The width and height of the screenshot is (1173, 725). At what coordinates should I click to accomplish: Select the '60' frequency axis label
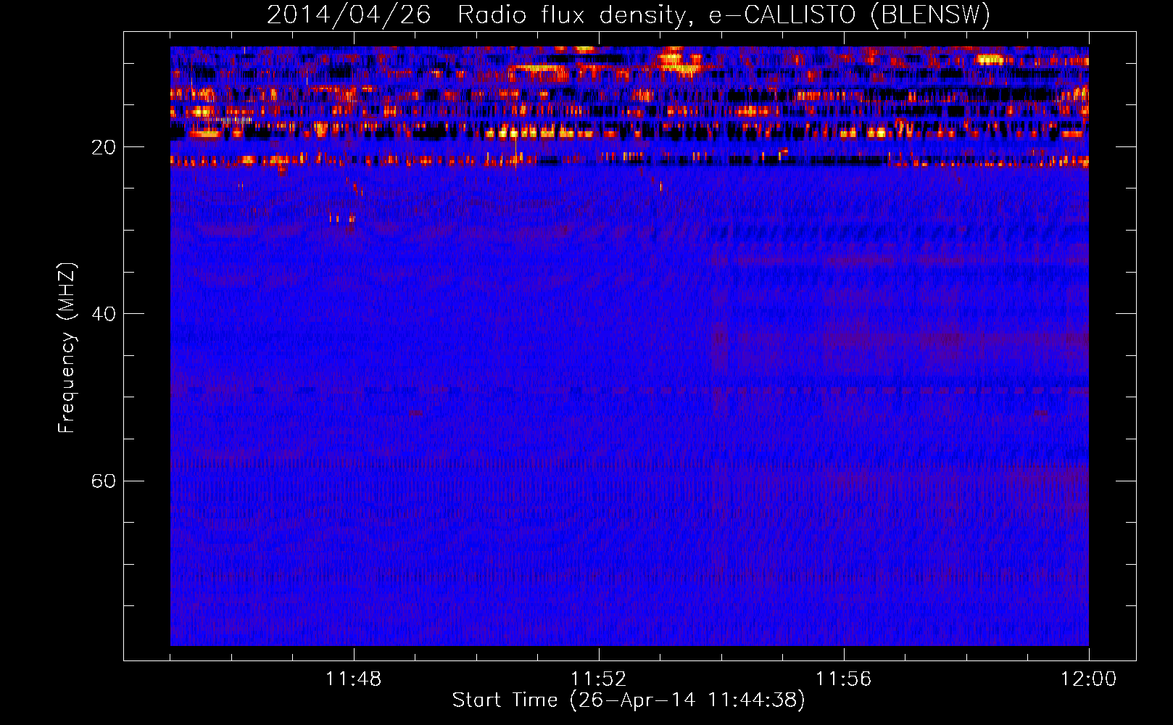pos(104,481)
